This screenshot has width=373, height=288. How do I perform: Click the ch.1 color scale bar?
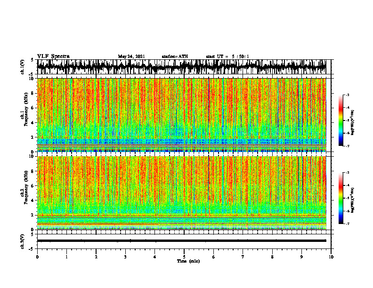pyautogui.click(x=341, y=120)
